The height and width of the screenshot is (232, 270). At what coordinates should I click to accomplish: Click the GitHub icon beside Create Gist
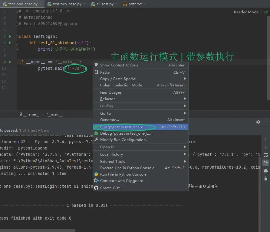(x=96, y=188)
